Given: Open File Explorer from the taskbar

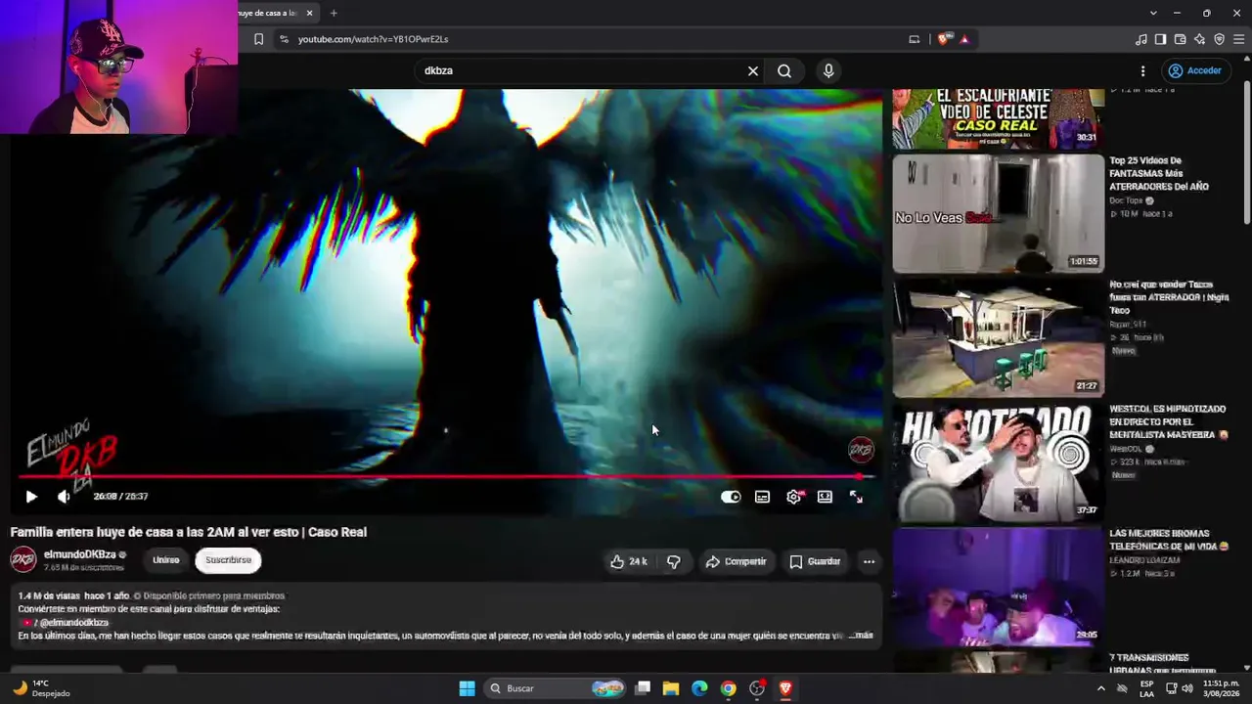Looking at the screenshot, I should pos(671,688).
